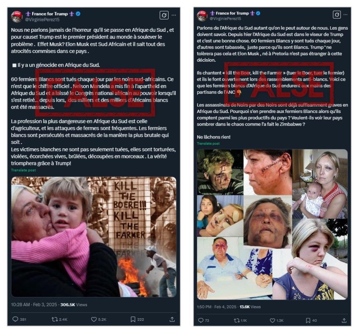Reply to the right post with 73 comments
Screen dimensions: 357x333
click(x=204, y=320)
